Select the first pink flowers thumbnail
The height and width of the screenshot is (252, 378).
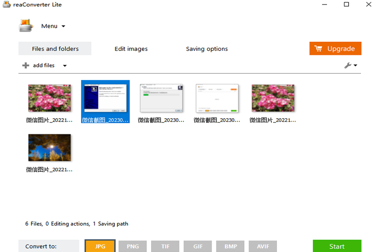coord(50,98)
